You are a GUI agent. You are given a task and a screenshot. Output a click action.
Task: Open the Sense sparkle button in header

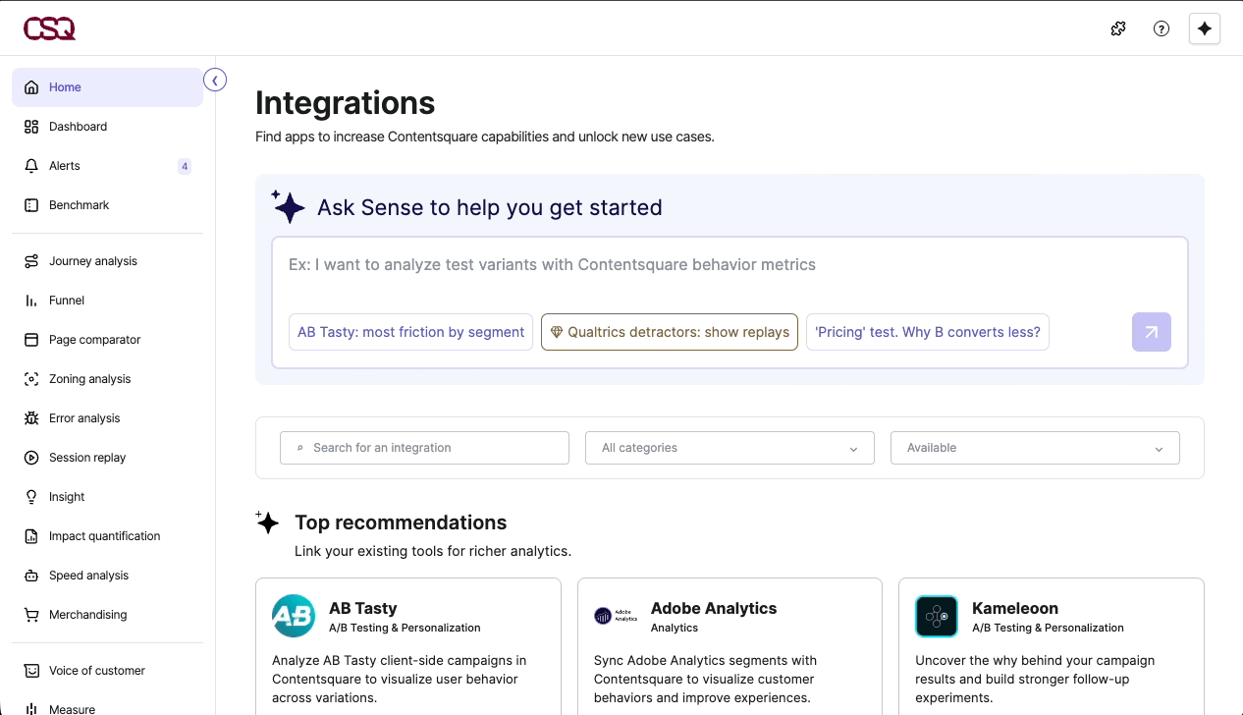tap(1204, 28)
